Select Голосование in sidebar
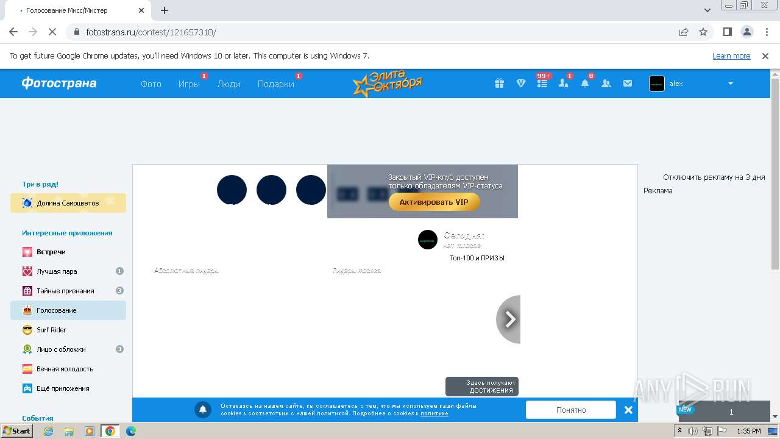Viewport: 780px width, 439px height. [x=68, y=310]
